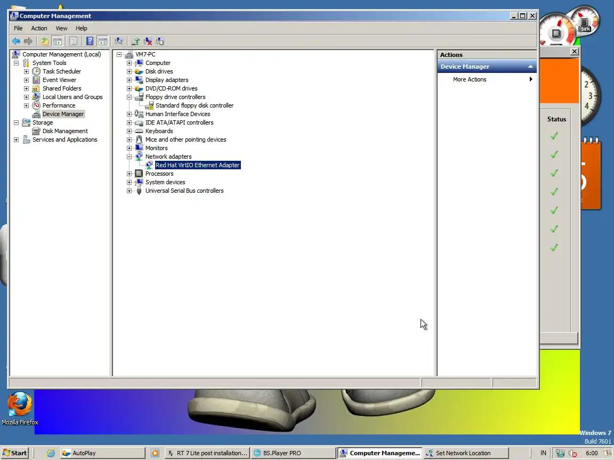This screenshot has width=614, height=460.
Task: Click the Uninstall device icon with red X
Action: [148, 41]
